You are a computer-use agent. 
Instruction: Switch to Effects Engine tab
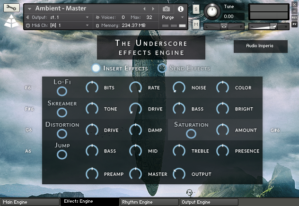click(x=89, y=201)
